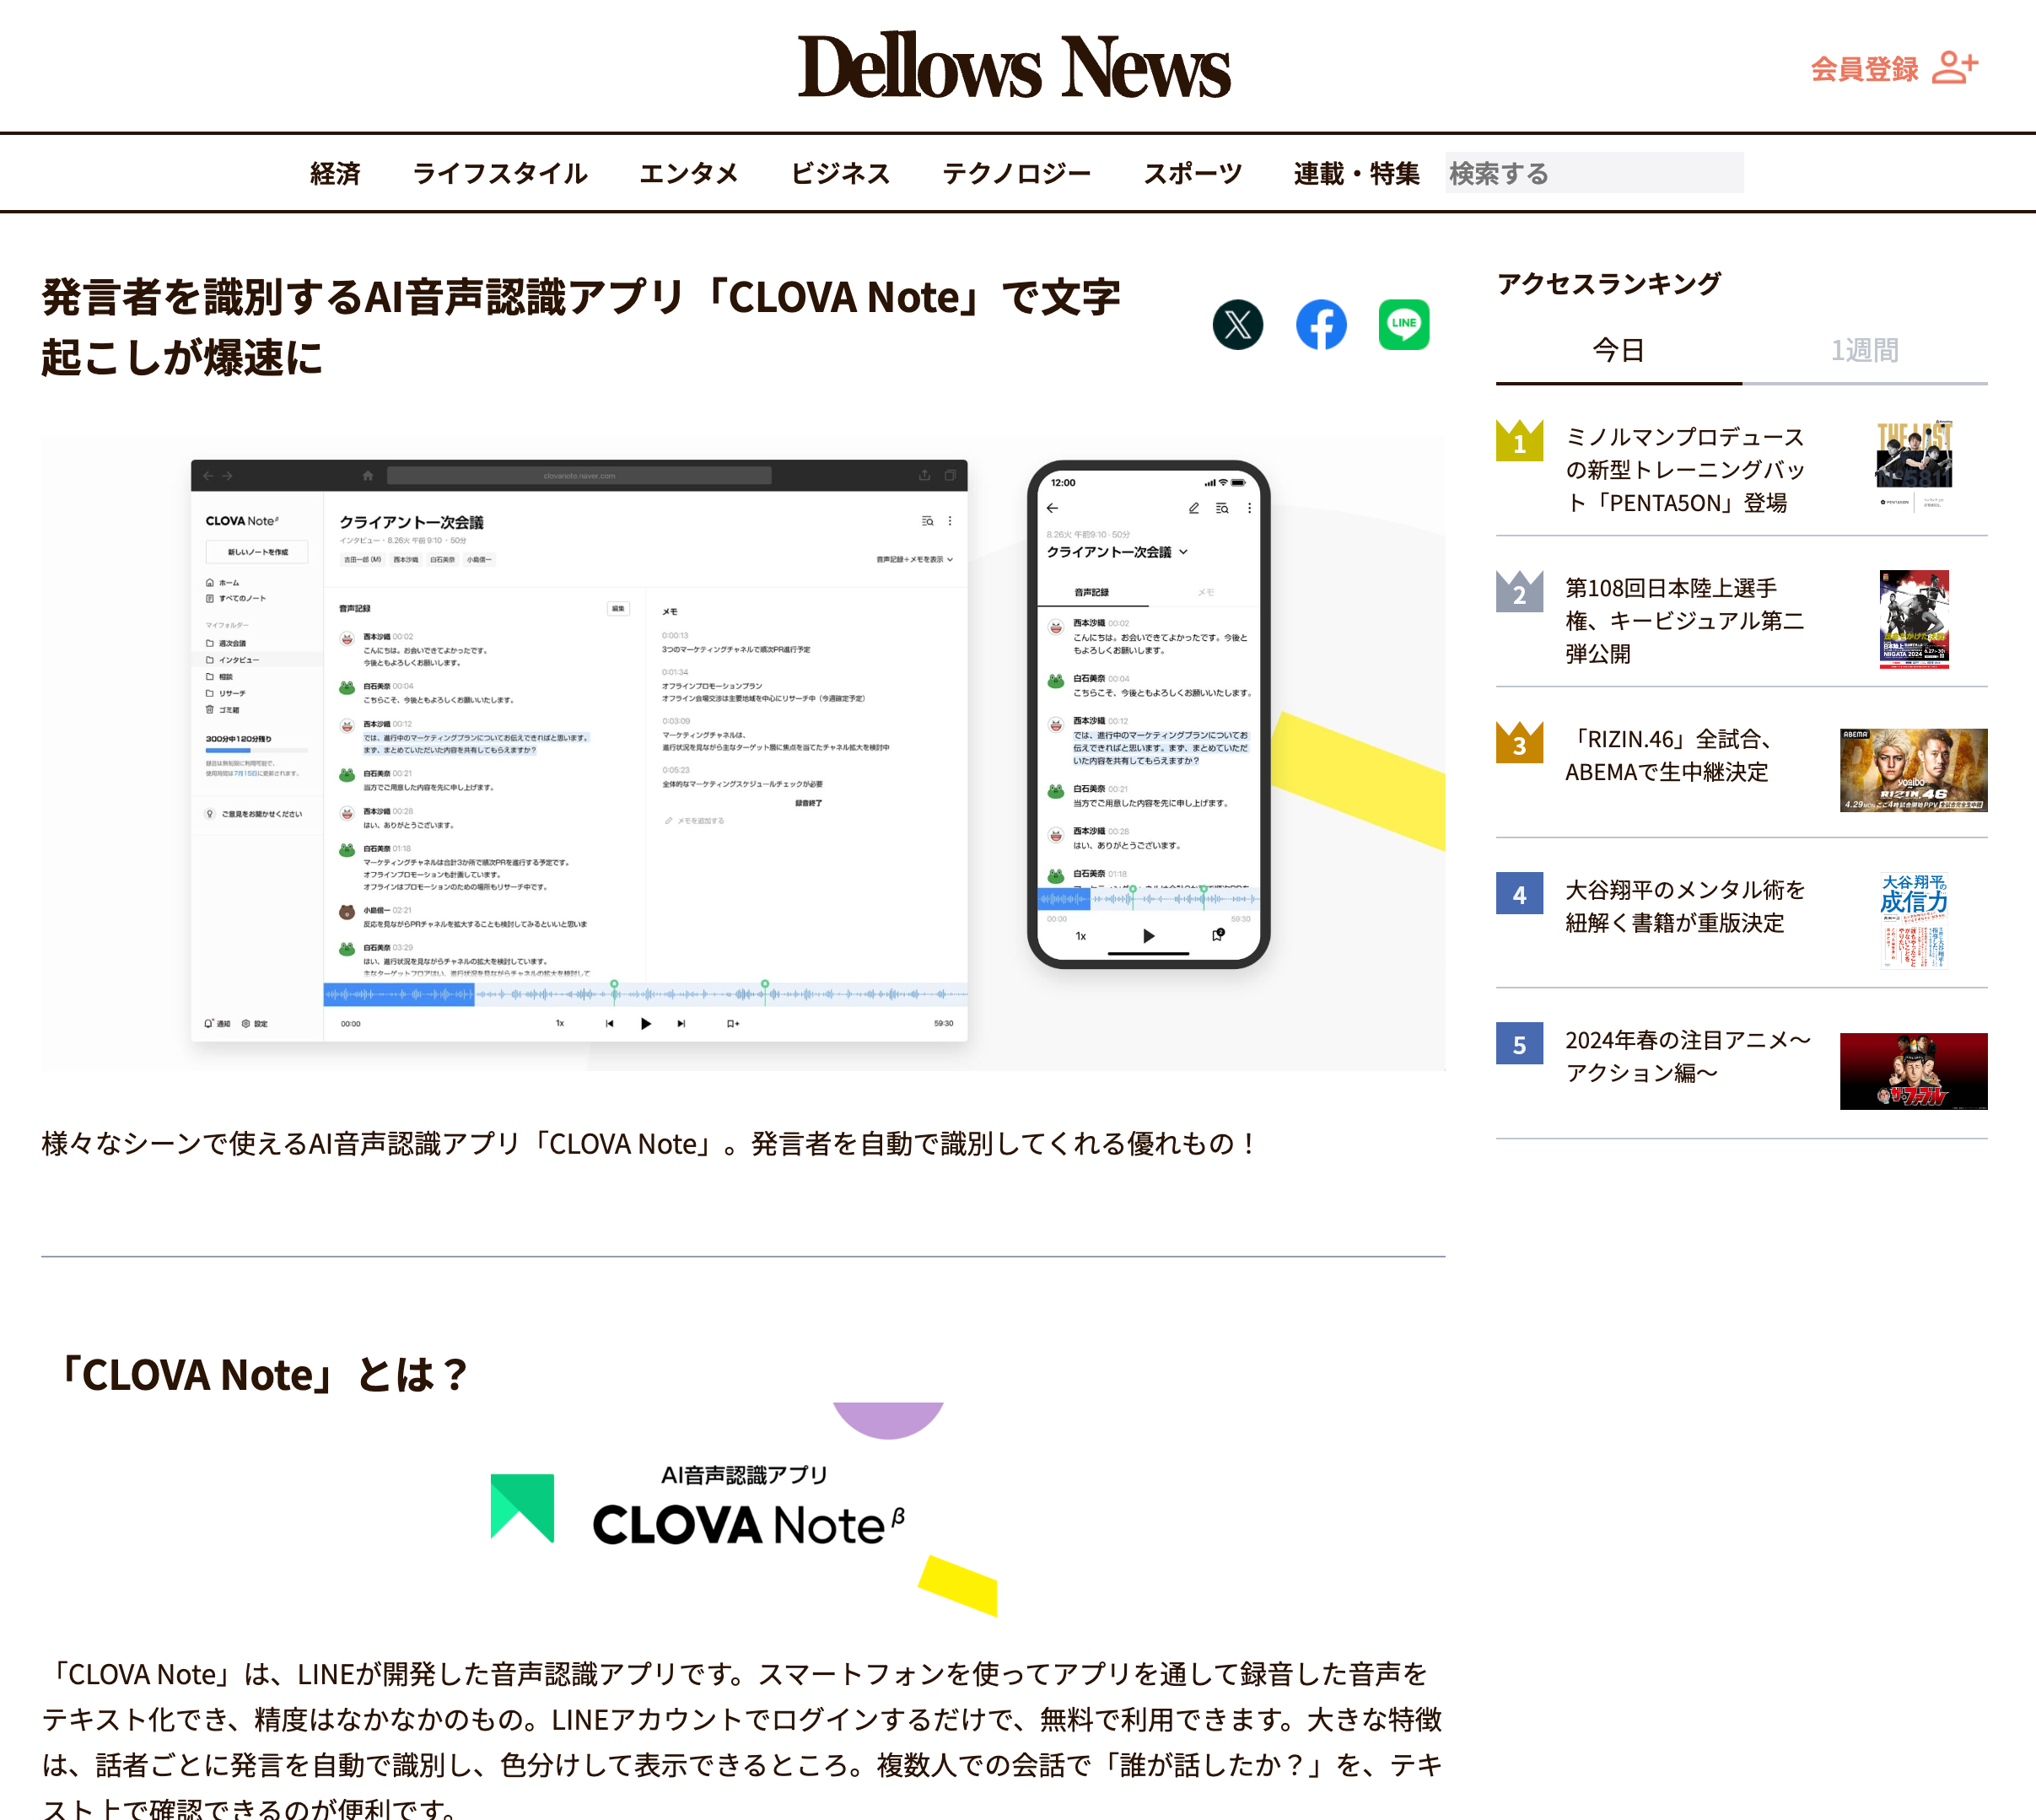Click the member registration person icon

tap(1954, 68)
